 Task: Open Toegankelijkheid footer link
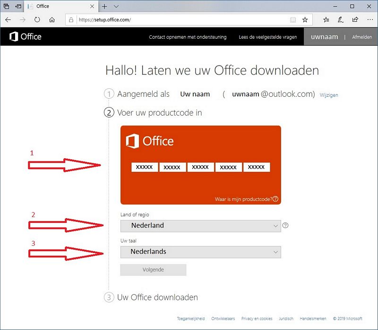(191, 319)
